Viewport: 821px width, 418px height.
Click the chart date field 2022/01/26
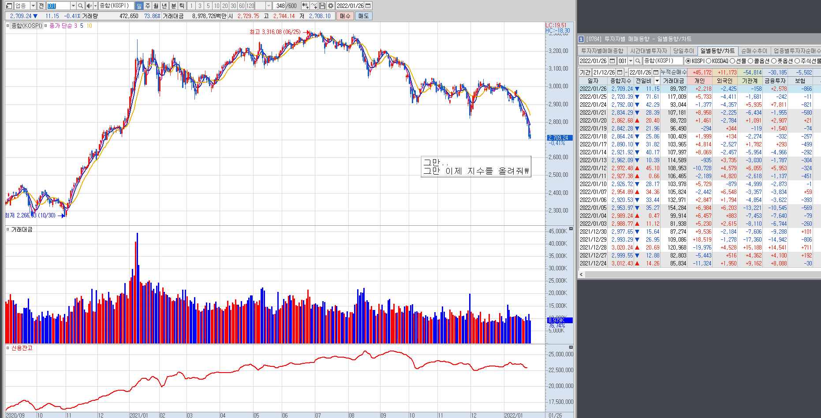click(350, 6)
